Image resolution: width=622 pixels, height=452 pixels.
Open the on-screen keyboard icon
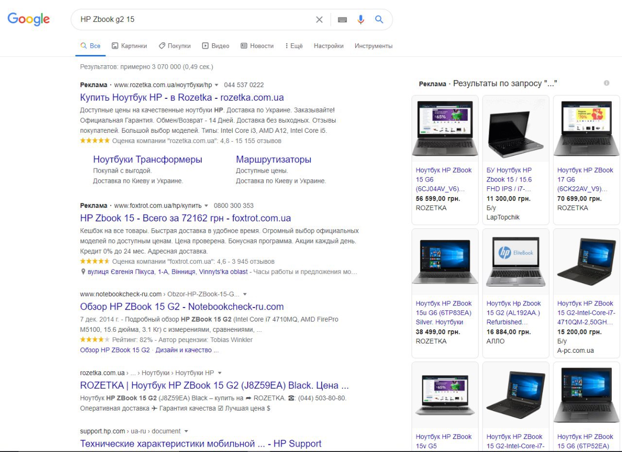[343, 19]
